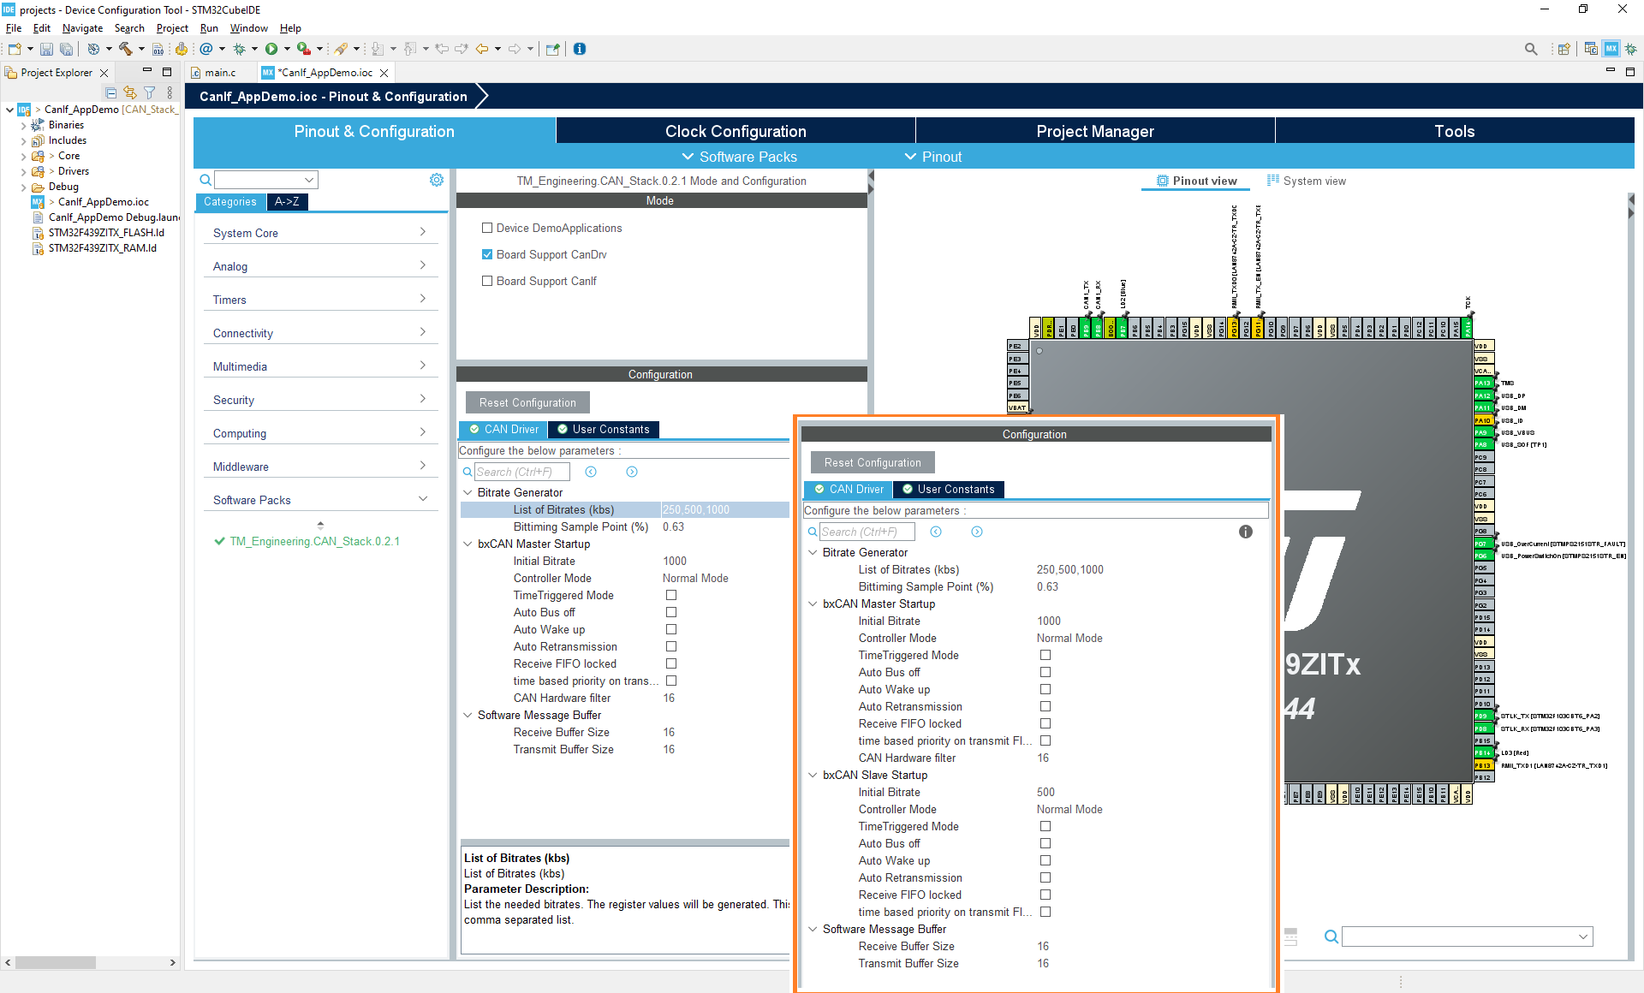The width and height of the screenshot is (1644, 993).
Task: Switch to System view
Action: tap(1306, 181)
